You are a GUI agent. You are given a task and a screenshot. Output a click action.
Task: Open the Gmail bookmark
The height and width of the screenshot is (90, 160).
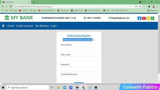click(13, 10)
